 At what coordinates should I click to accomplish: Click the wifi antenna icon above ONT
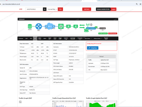coord(88,25)
